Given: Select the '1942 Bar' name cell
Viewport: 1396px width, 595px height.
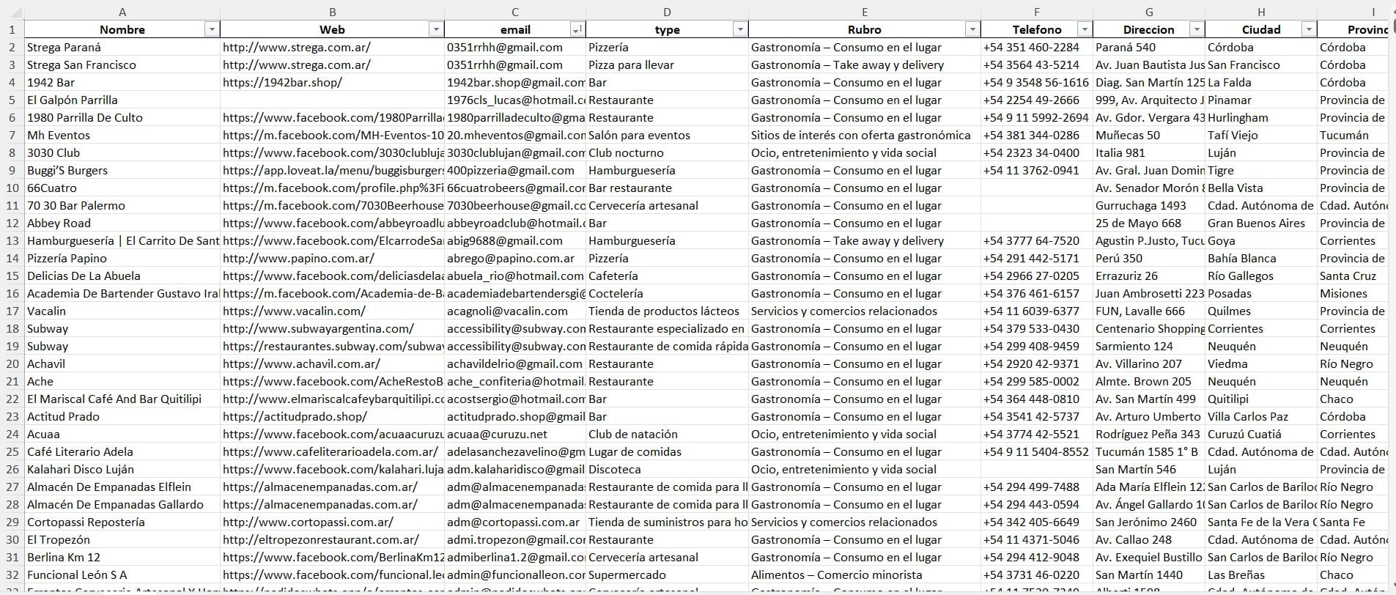Looking at the screenshot, I should tap(122, 82).
